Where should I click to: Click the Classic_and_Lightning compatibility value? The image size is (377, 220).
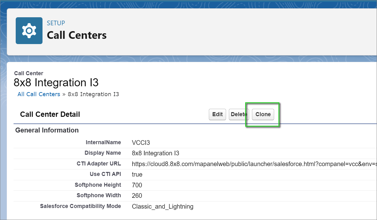click(162, 206)
